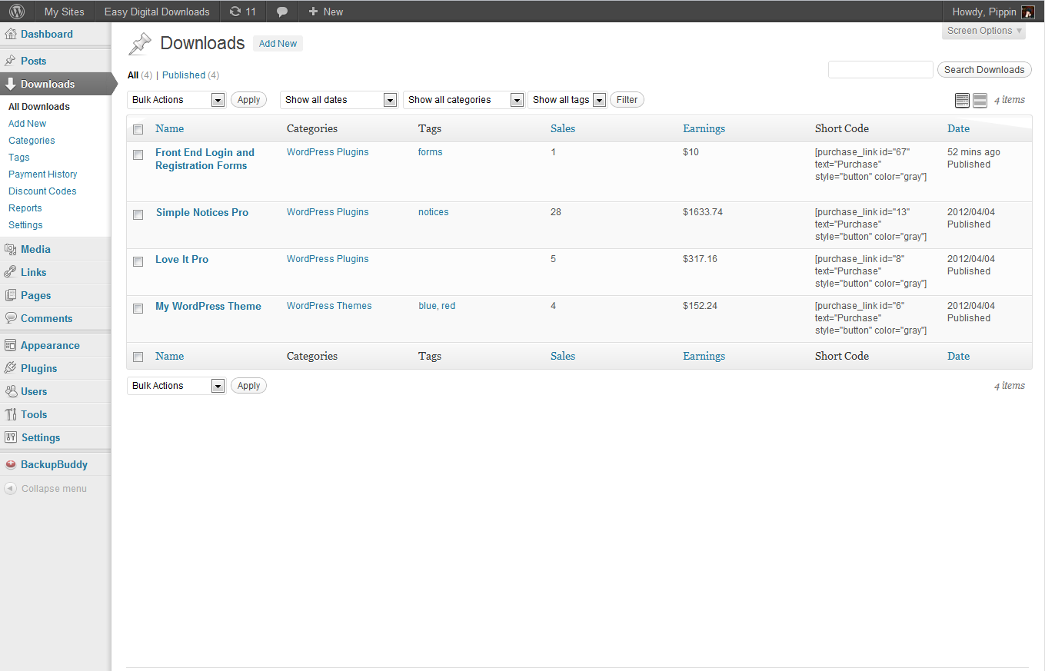Expand the Screen Options panel
Viewport: 1045px width, 671px height.
(984, 31)
